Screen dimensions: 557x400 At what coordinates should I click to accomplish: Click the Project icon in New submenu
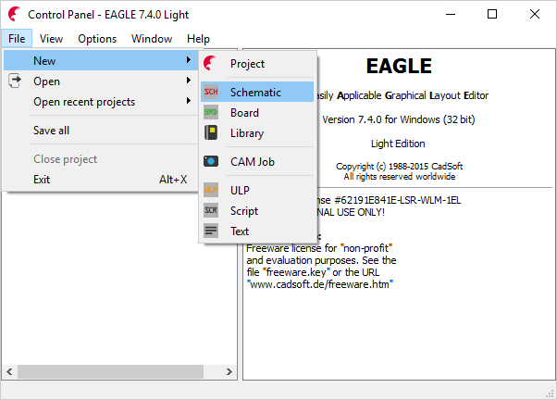211,64
